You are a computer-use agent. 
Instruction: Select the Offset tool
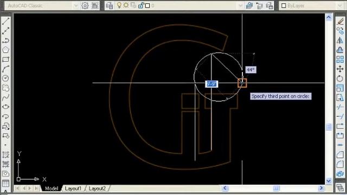coord(340,50)
